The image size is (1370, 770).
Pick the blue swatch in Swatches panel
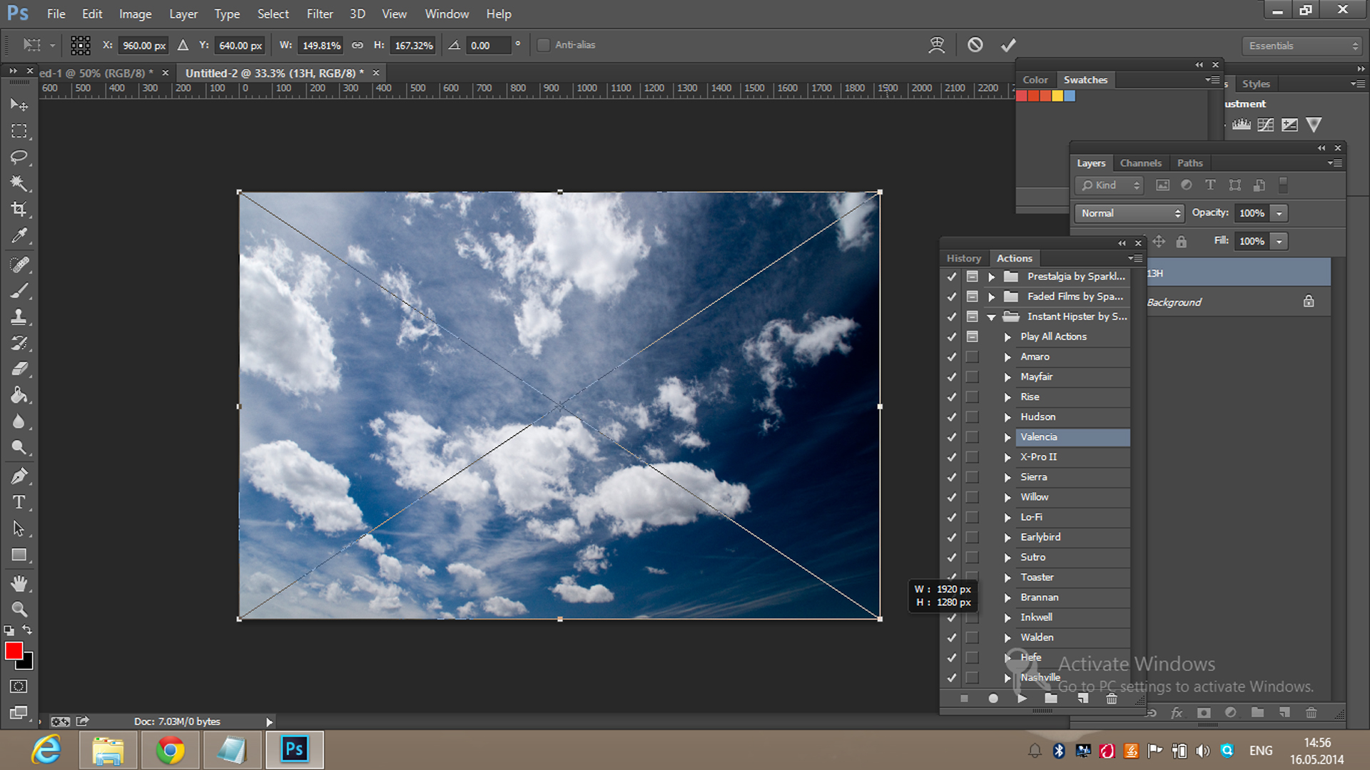coord(1070,96)
